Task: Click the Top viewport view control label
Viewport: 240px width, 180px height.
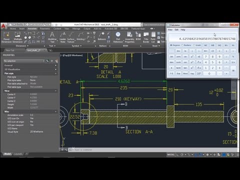Action: (x=66, y=55)
